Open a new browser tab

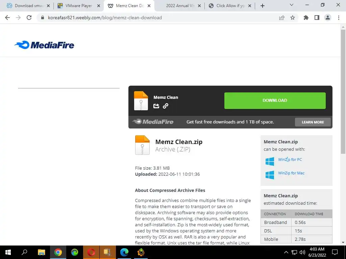pos(262,6)
